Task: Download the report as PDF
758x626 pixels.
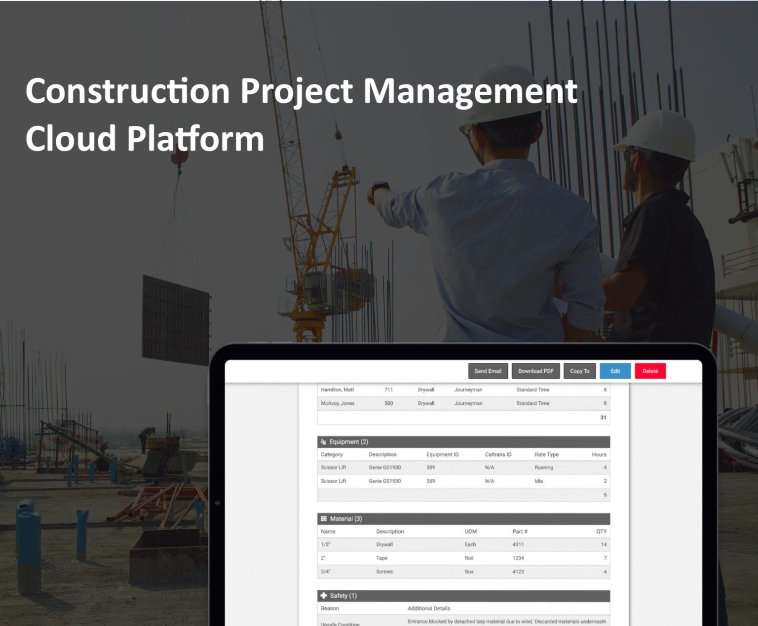Action: [535, 371]
